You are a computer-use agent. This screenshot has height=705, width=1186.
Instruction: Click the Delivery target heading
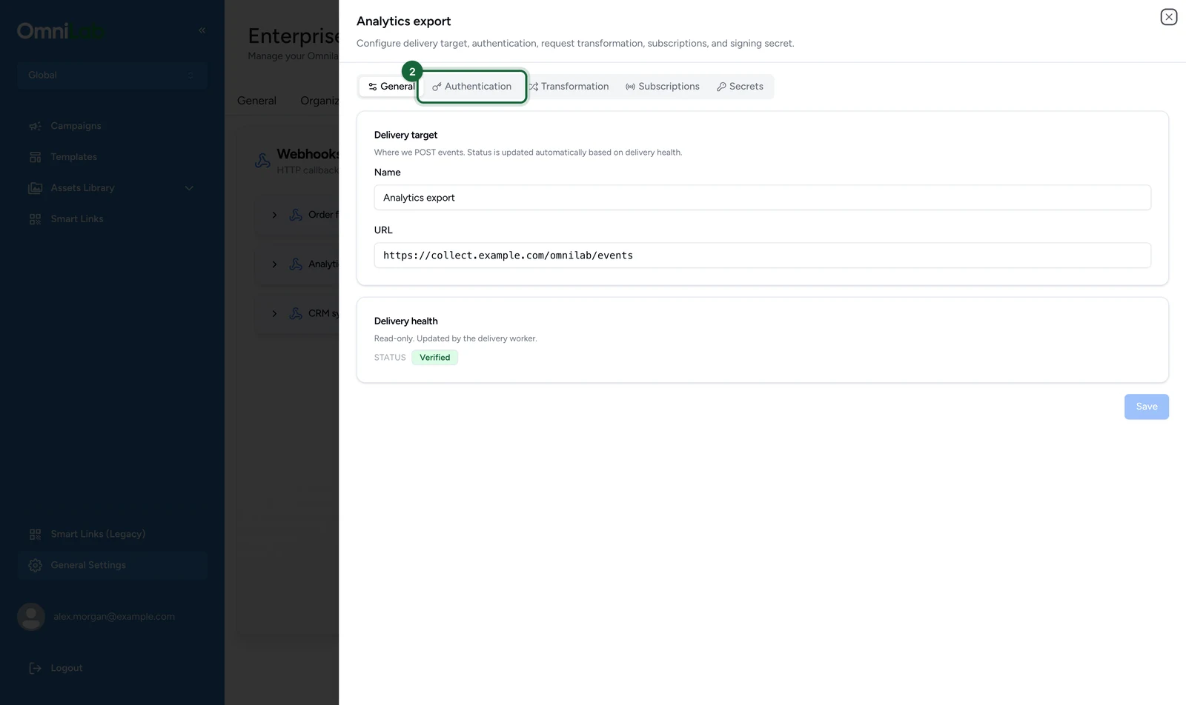[405, 135]
